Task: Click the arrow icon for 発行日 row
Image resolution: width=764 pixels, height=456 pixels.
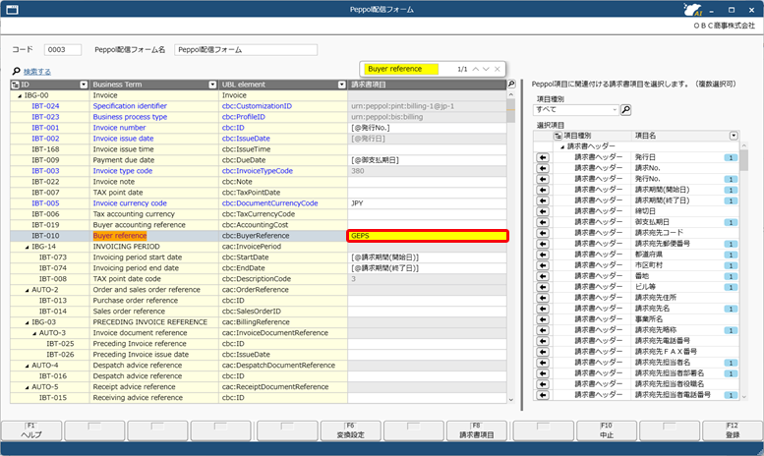Action: pos(543,157)
